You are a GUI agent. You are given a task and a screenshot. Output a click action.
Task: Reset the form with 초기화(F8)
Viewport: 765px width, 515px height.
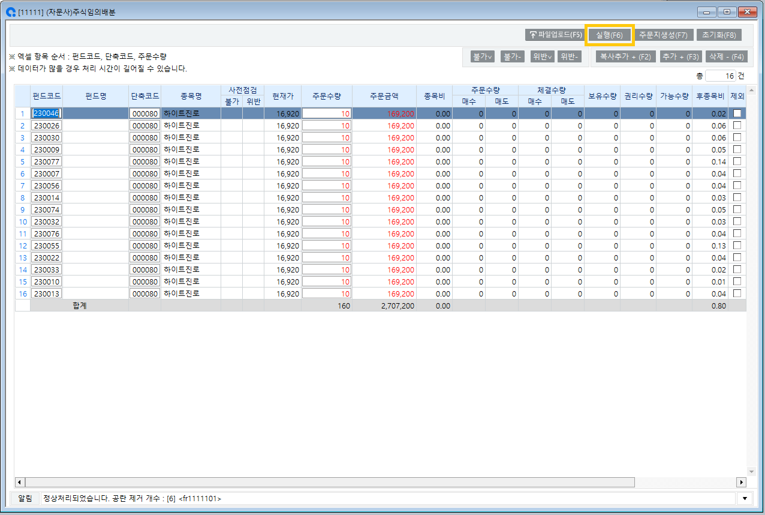click(719, 35)
